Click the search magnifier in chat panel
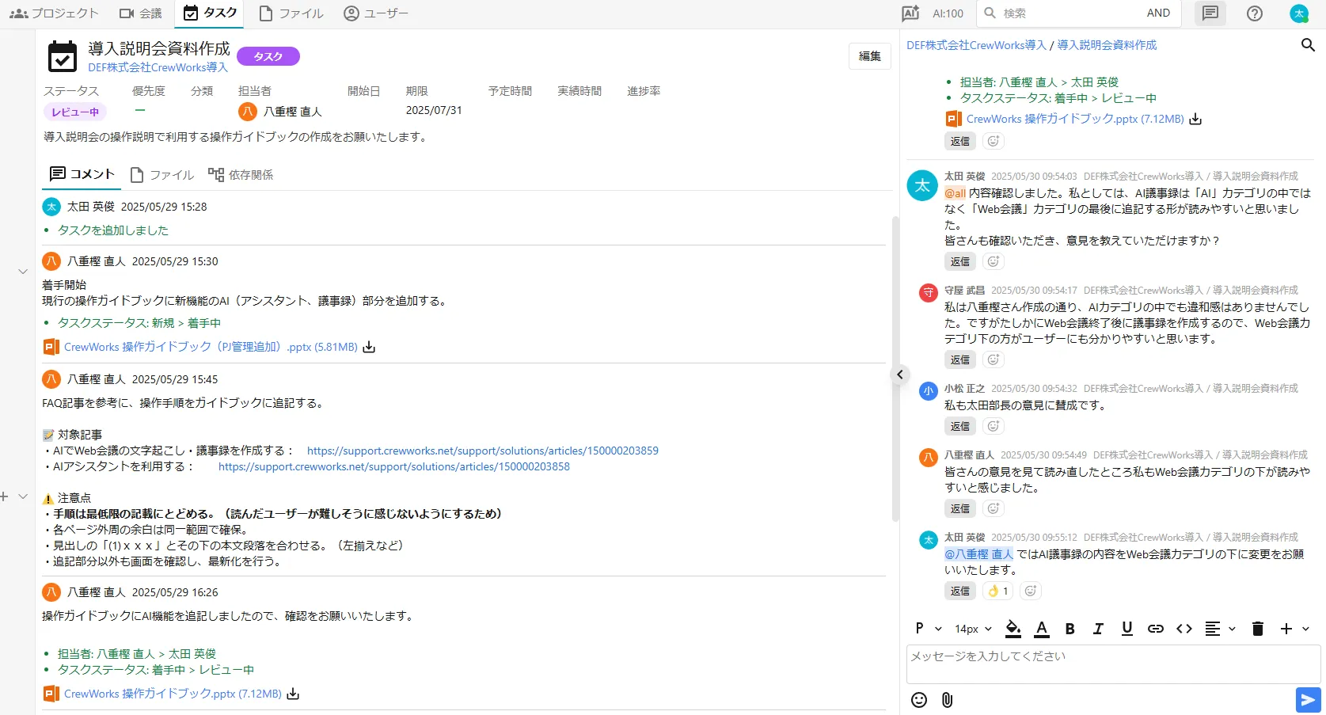Viewport: 1326px width, 715px height. click(1308, 45)
